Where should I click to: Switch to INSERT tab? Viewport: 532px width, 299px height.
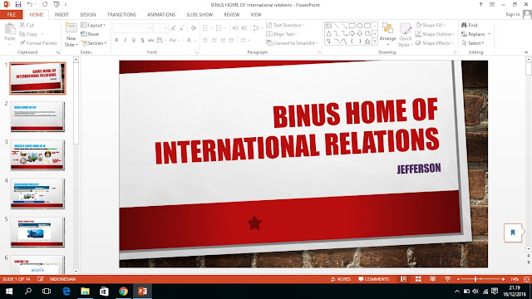coord(62,15)
